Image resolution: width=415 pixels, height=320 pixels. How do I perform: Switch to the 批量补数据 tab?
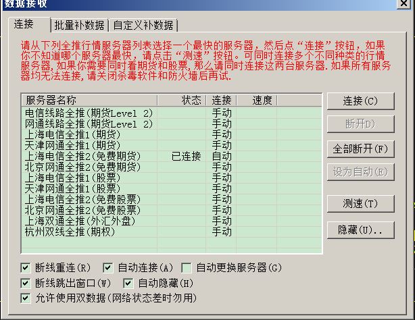coord(79,26)
